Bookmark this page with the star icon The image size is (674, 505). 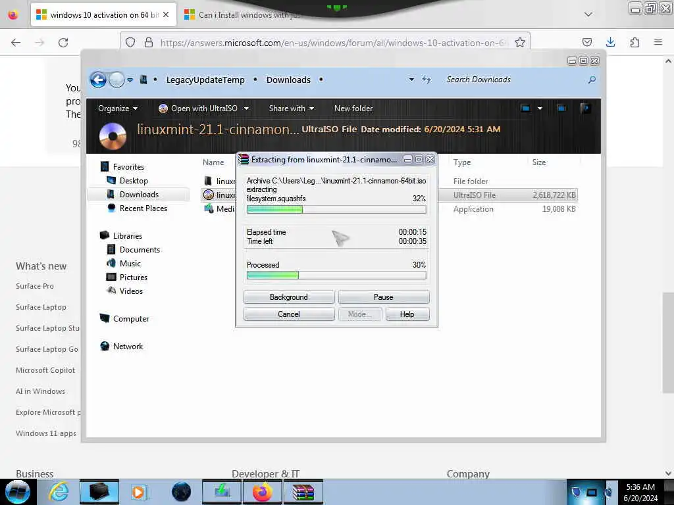point(520,43)
